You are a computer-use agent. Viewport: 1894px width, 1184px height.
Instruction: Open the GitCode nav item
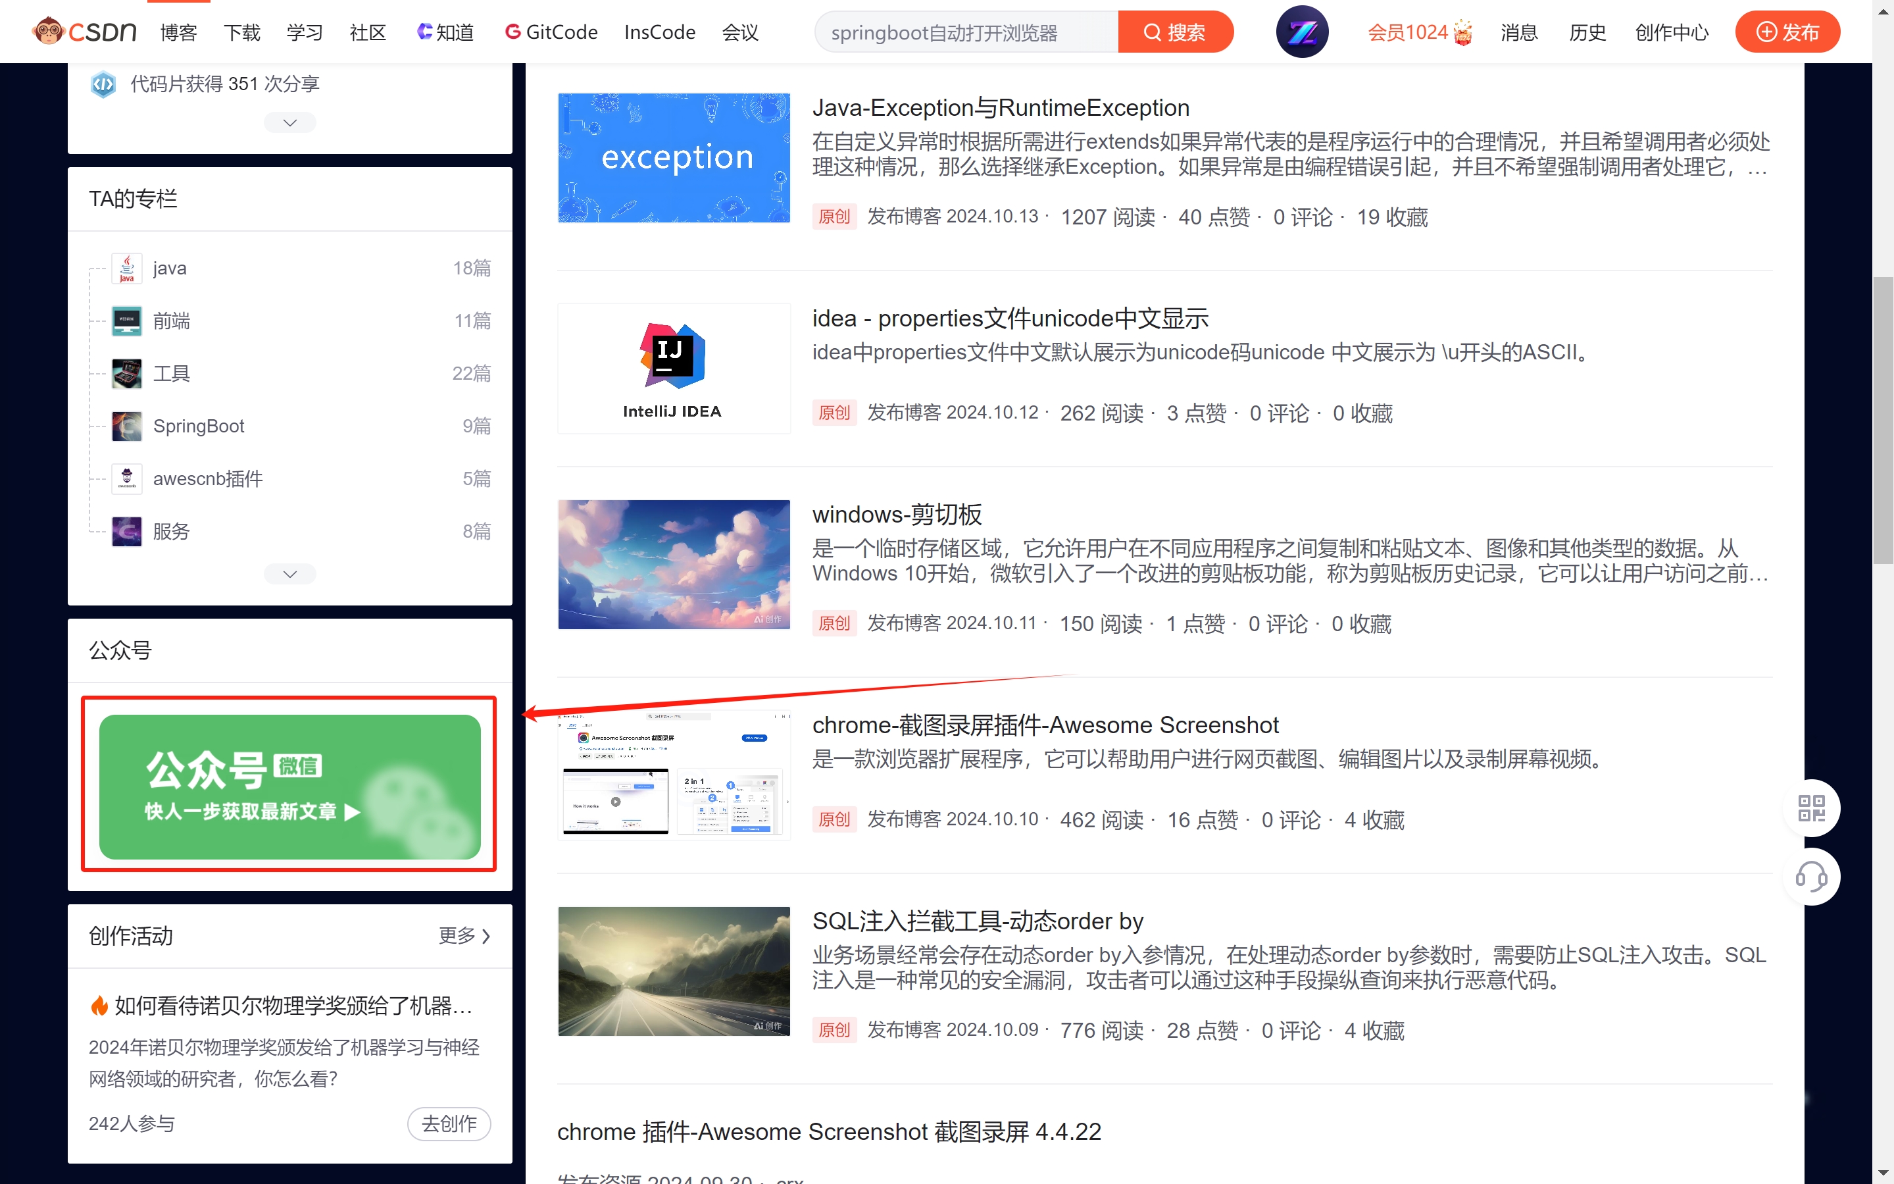point(551,32)
